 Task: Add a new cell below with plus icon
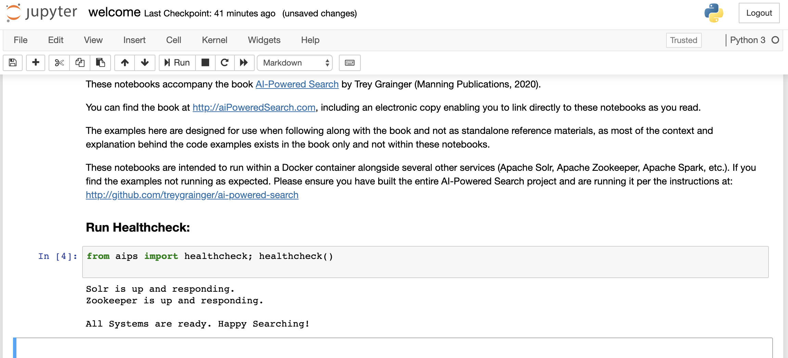tap(36, 63)
